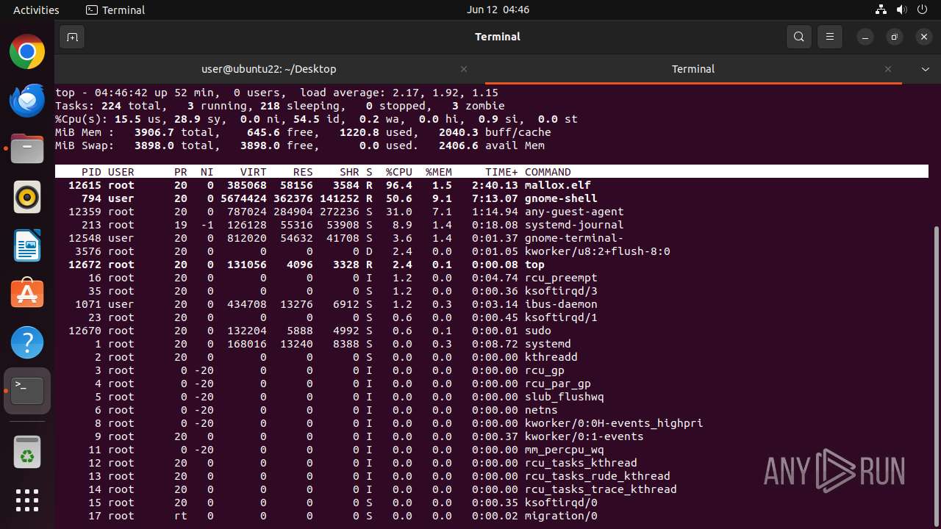Viewport: 941px width, 529px height.
Task: Click the MiB Swap line label
Action: click(x=85, y=145)
